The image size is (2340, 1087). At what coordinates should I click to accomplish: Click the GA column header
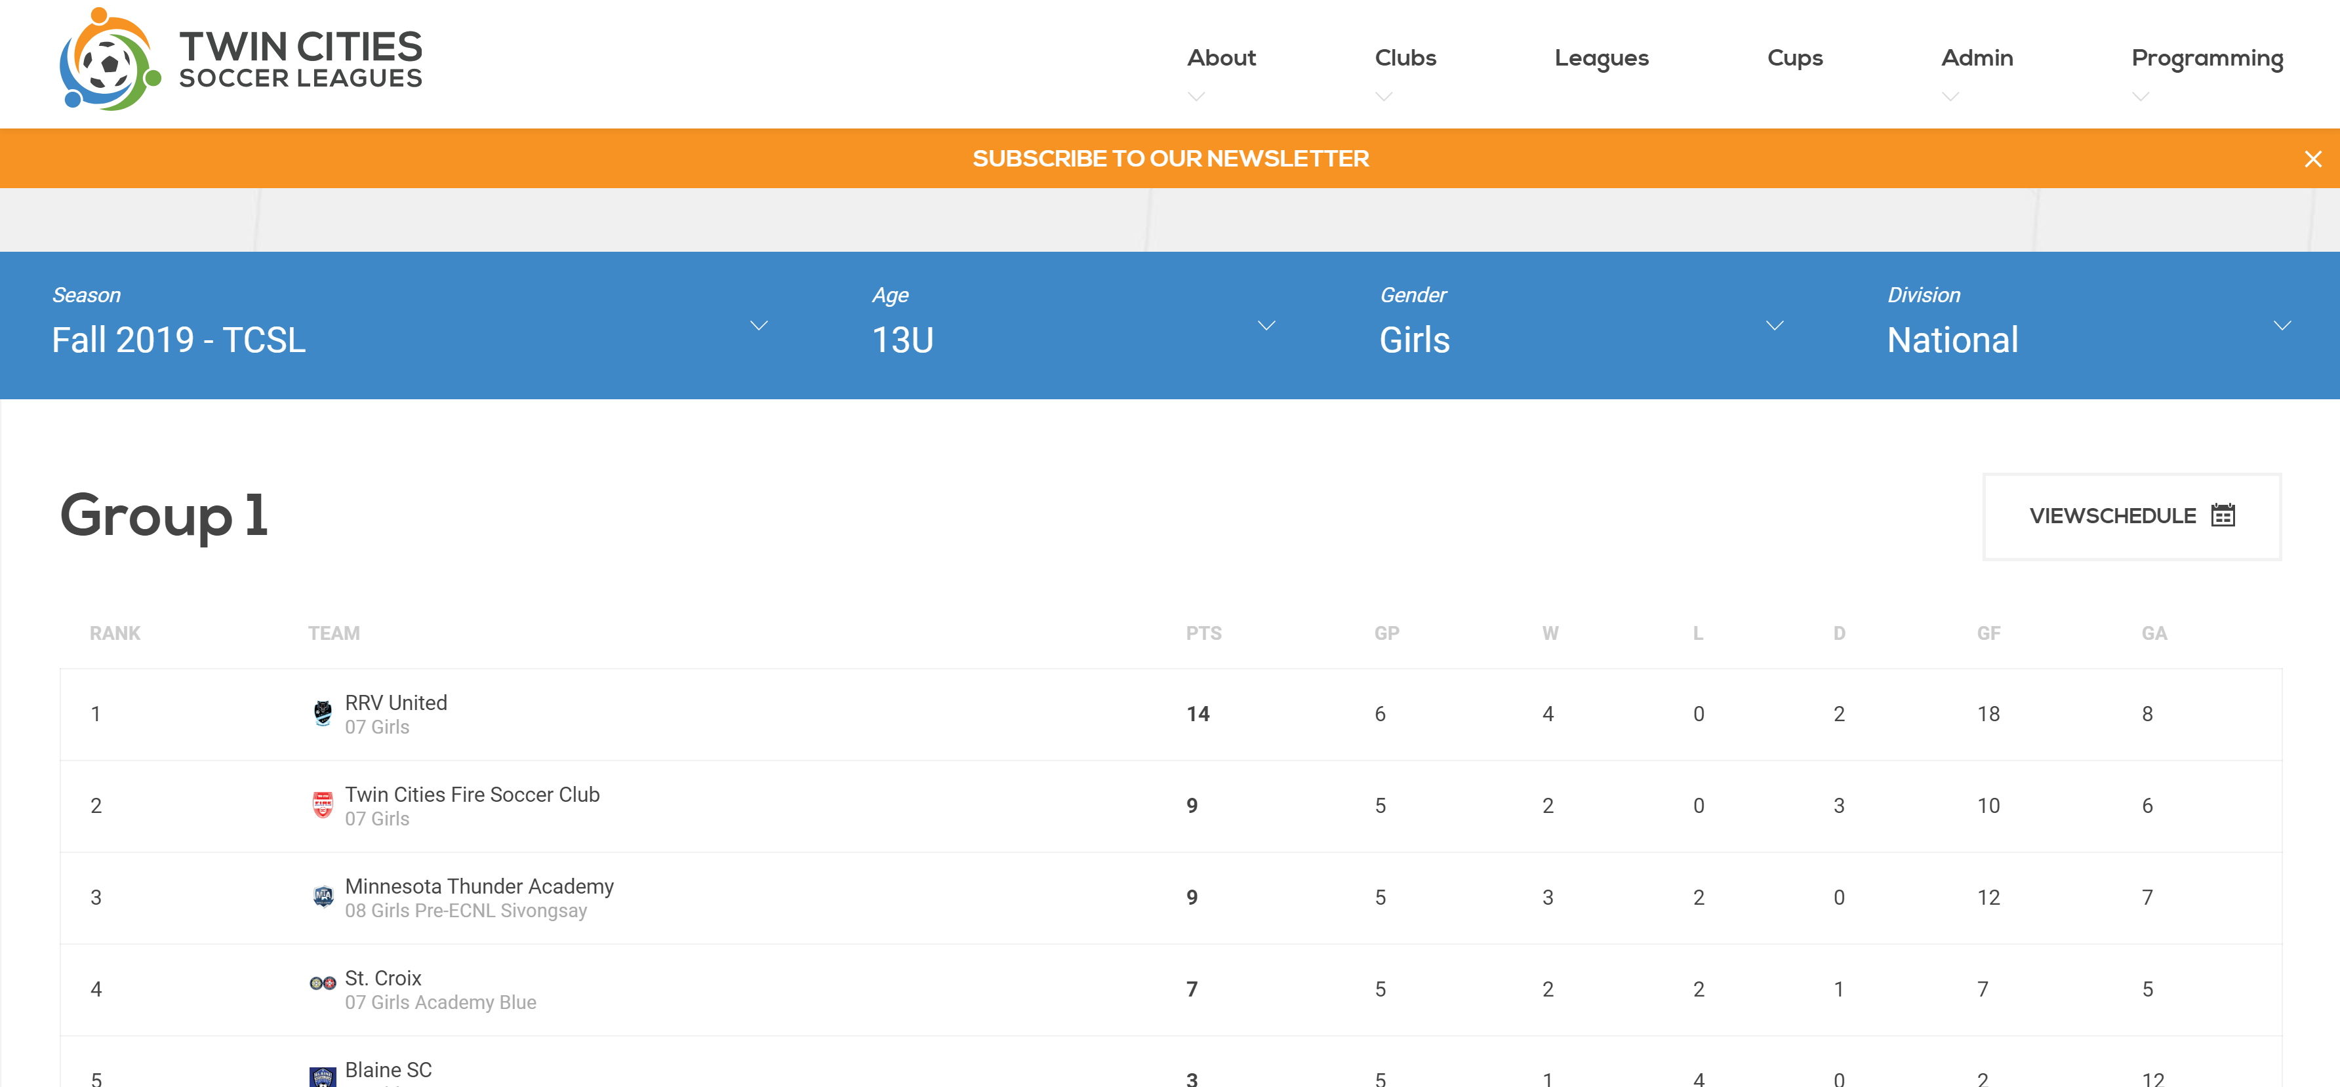point(2154,633)
